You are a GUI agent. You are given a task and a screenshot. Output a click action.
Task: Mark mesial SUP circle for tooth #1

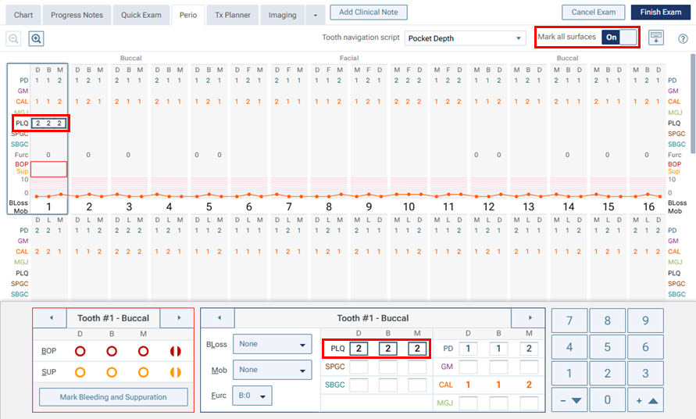pos(143,372)
